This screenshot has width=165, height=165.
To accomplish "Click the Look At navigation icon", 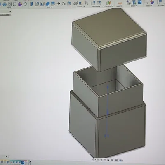I will 98,160.
